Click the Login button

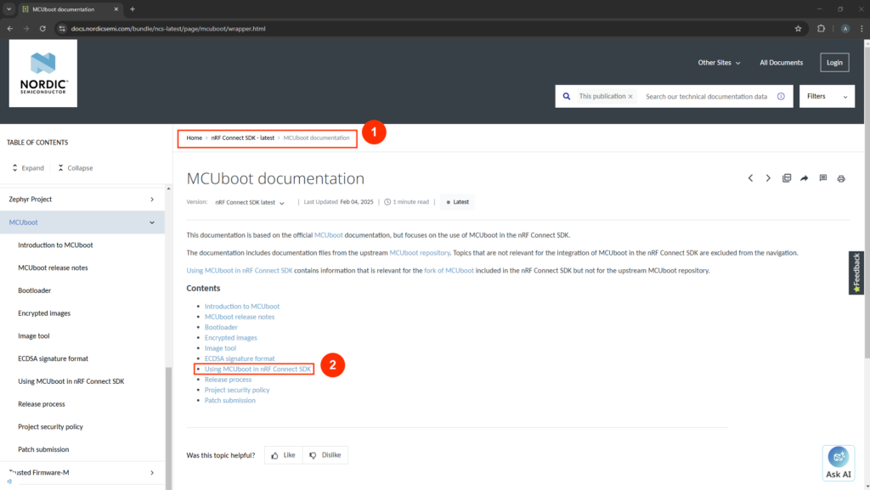tap(834, 63)
